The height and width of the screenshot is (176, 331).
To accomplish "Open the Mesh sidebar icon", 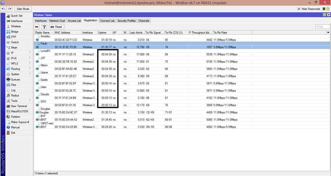I will (8, 48).
